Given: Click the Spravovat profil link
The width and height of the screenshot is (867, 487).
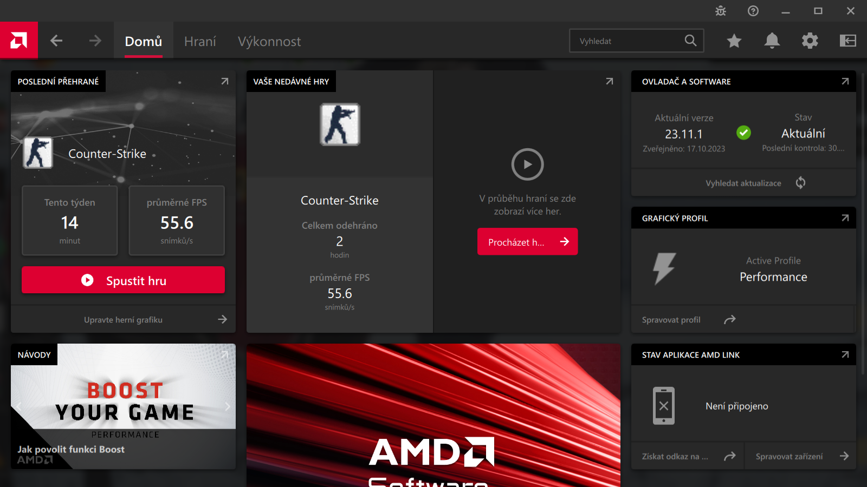Looking at the screenshot, I should (671, 320).
